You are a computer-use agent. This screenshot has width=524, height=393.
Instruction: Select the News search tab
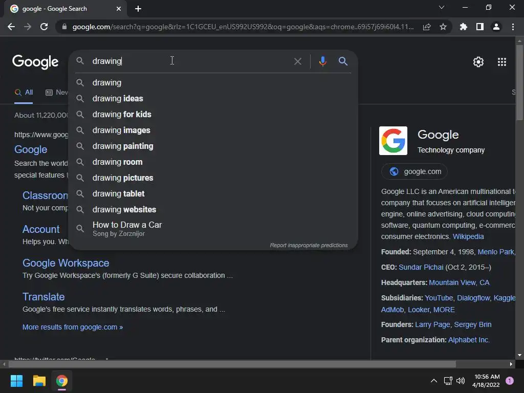coord(57,93)
